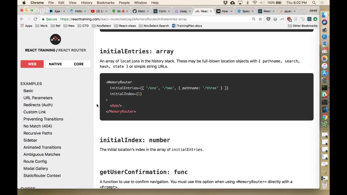
Task: Click the zoom magnifier icon in address bar
Action: (x=254, y=19)
